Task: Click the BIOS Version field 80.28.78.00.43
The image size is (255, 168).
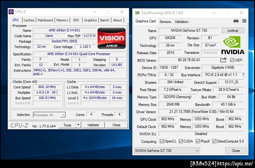Action: click(x=189, y=60)
